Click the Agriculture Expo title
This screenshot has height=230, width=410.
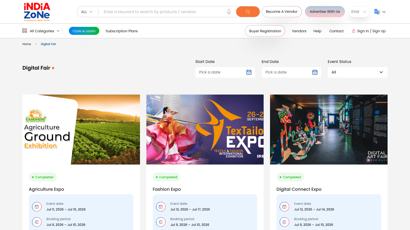(x=46, y=189)
